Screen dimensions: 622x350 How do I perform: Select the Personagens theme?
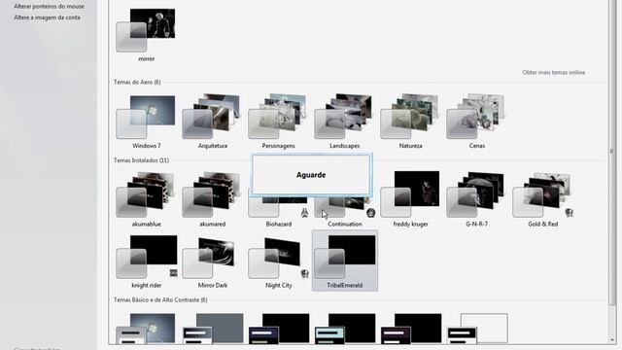(x=278, y=118)
